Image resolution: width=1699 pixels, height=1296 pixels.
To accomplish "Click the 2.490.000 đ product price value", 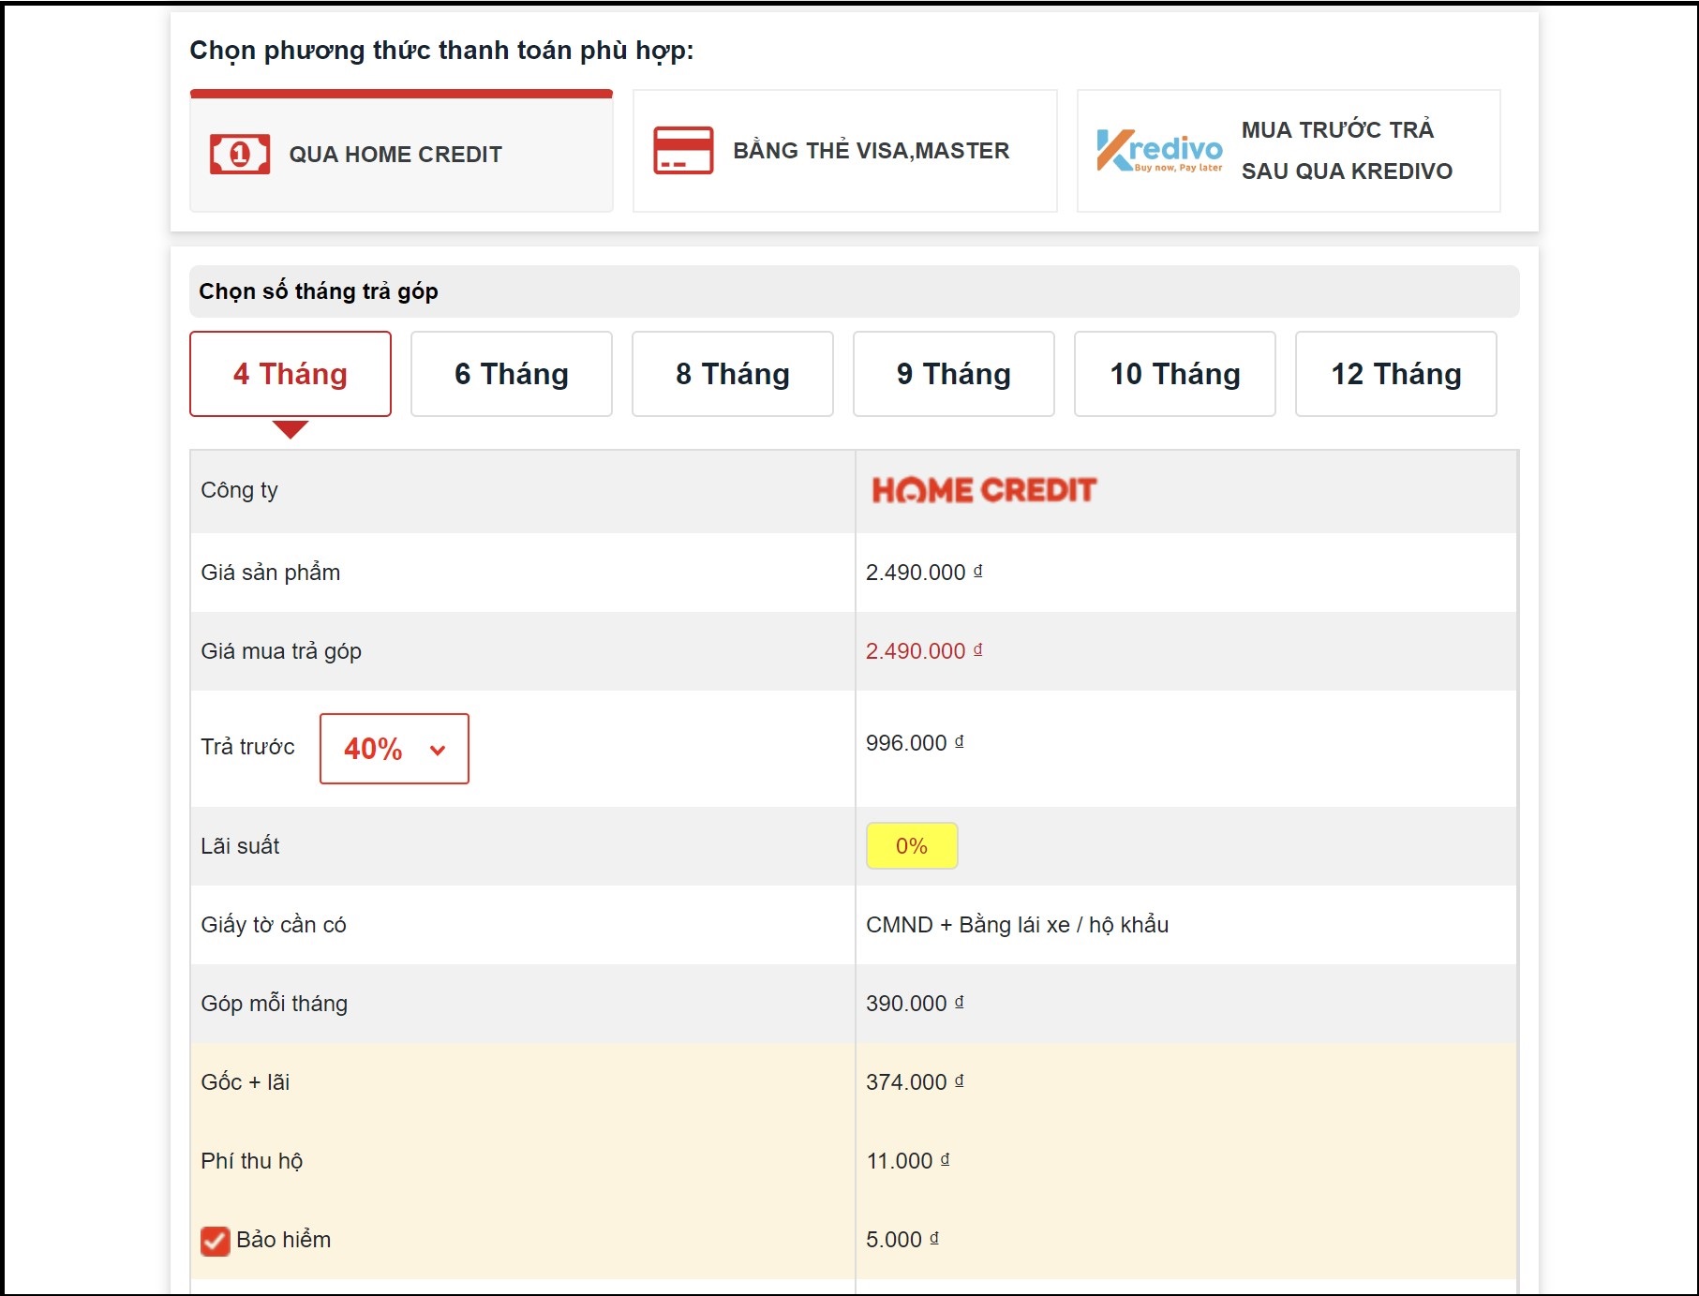I will point(924,573).
